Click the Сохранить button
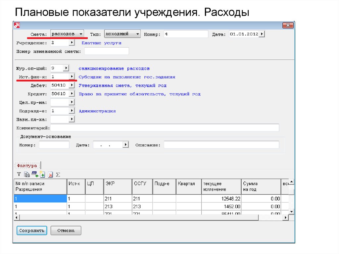The image size is (339, 254). (x=32, y=230)
